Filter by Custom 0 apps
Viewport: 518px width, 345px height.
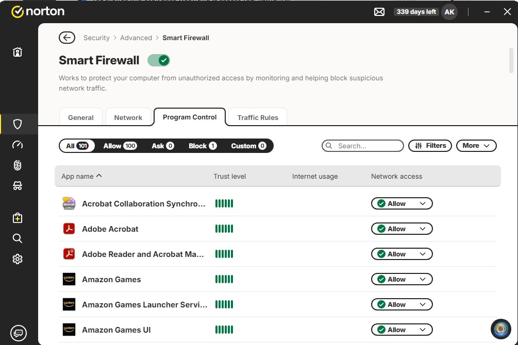[x=248, y=146]
